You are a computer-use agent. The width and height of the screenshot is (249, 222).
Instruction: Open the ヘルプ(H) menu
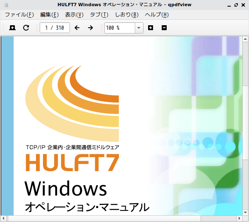pyautogui.click(x=157, y=15)
